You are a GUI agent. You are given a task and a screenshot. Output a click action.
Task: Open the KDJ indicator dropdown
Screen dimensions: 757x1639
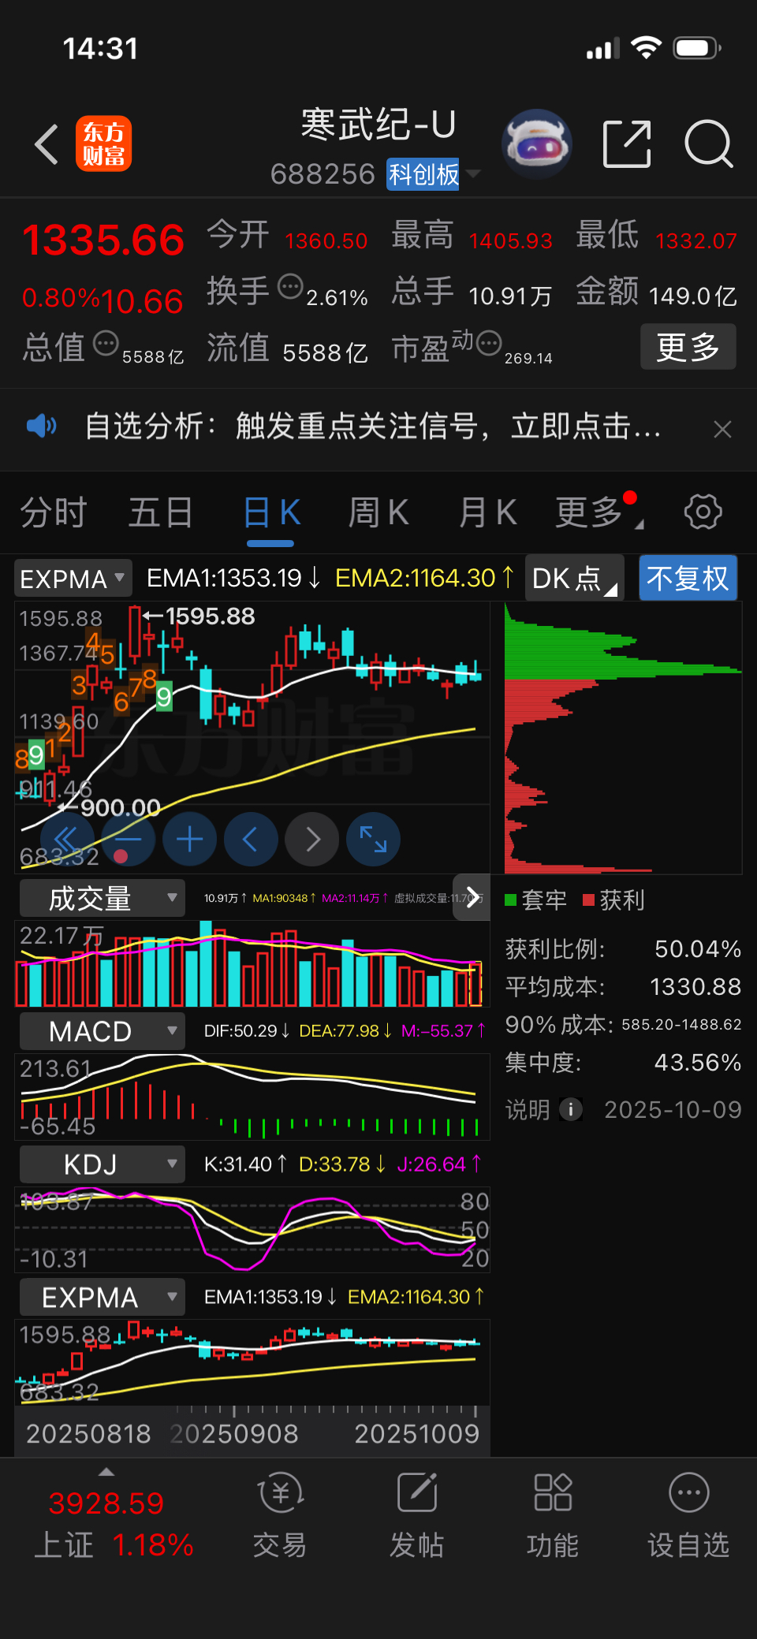pos(103,1164)
